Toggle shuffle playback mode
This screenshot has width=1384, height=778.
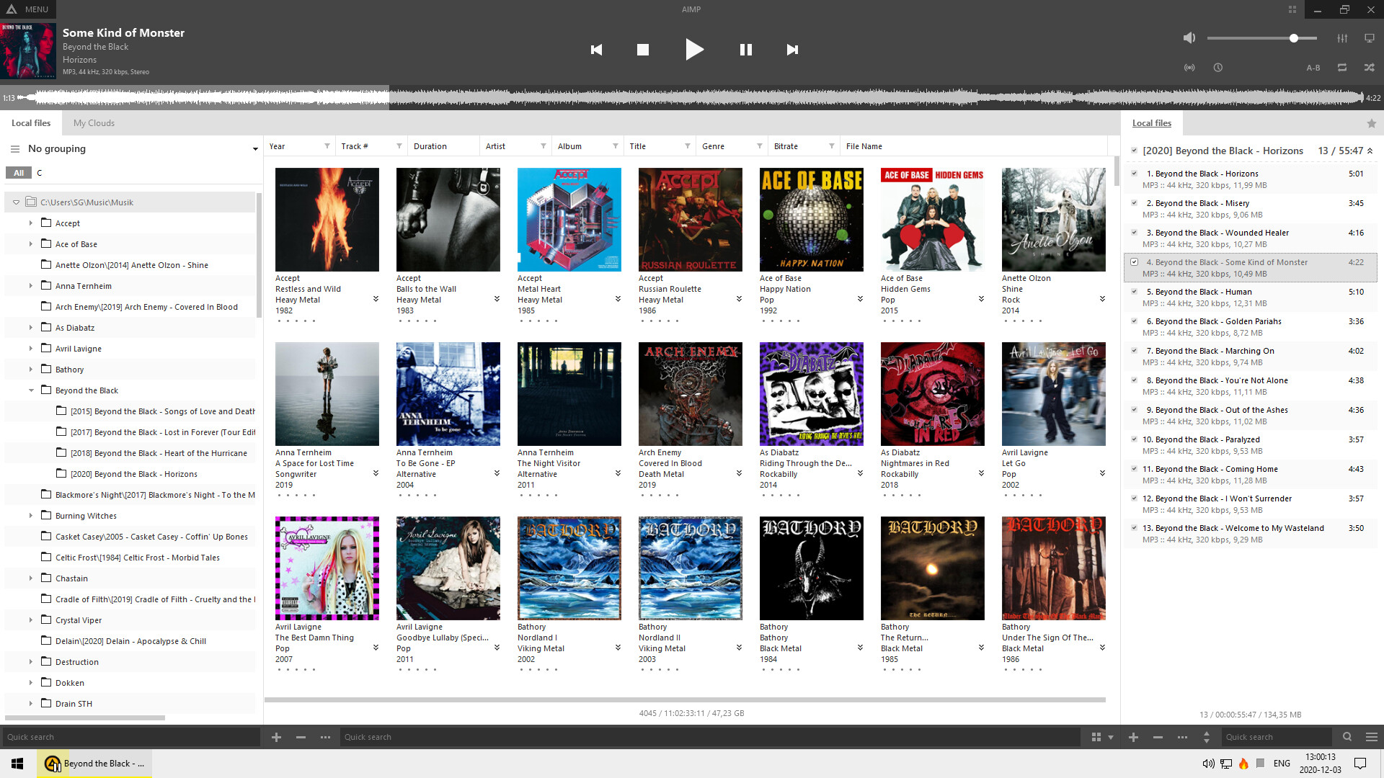(1369, 68)
